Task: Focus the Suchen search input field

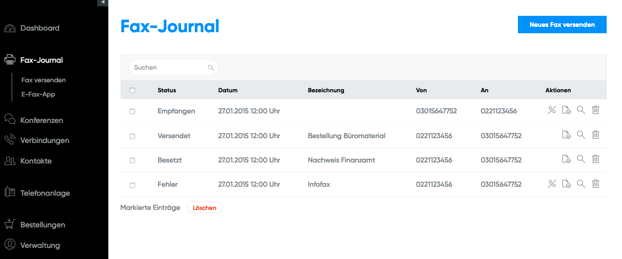Action: [169, 68]
